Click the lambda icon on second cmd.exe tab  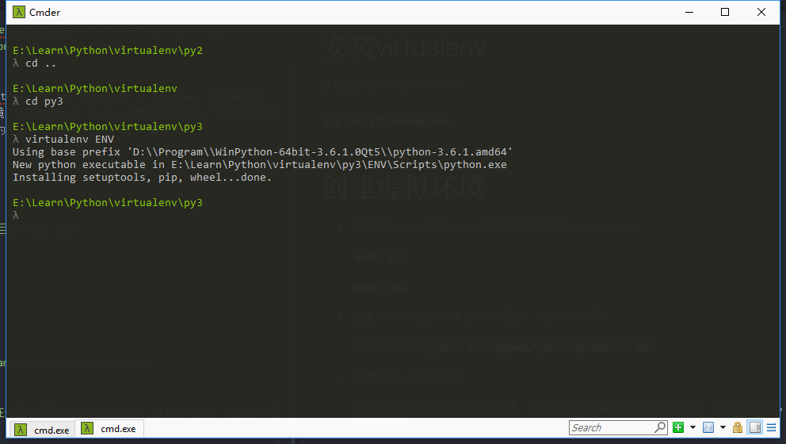[x=87, y=428]
